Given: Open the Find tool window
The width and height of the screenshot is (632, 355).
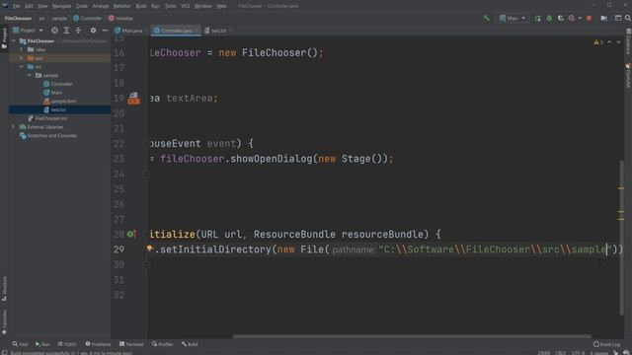Looking at the screenshot, I should coord(20,344).
